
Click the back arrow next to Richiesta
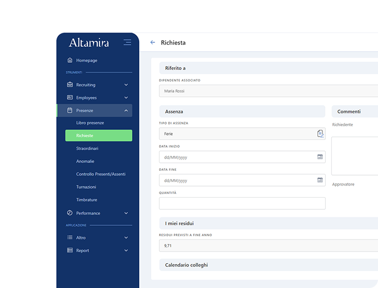click(x=152, y=42)
